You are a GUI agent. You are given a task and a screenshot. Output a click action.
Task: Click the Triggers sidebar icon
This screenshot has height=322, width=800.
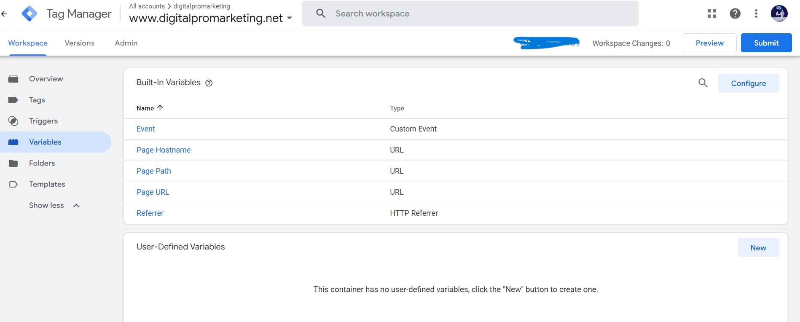[x=13, y=121]
